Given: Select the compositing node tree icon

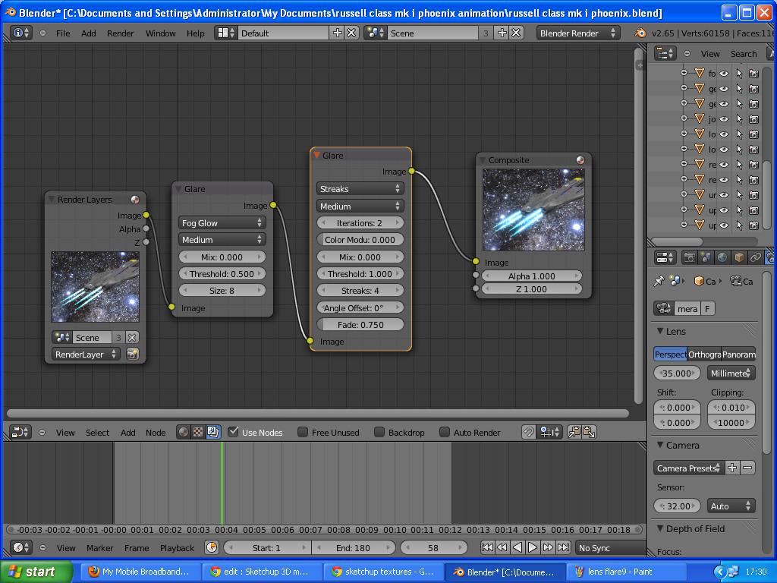Looking at the screenshot, I should coord(213,432).
